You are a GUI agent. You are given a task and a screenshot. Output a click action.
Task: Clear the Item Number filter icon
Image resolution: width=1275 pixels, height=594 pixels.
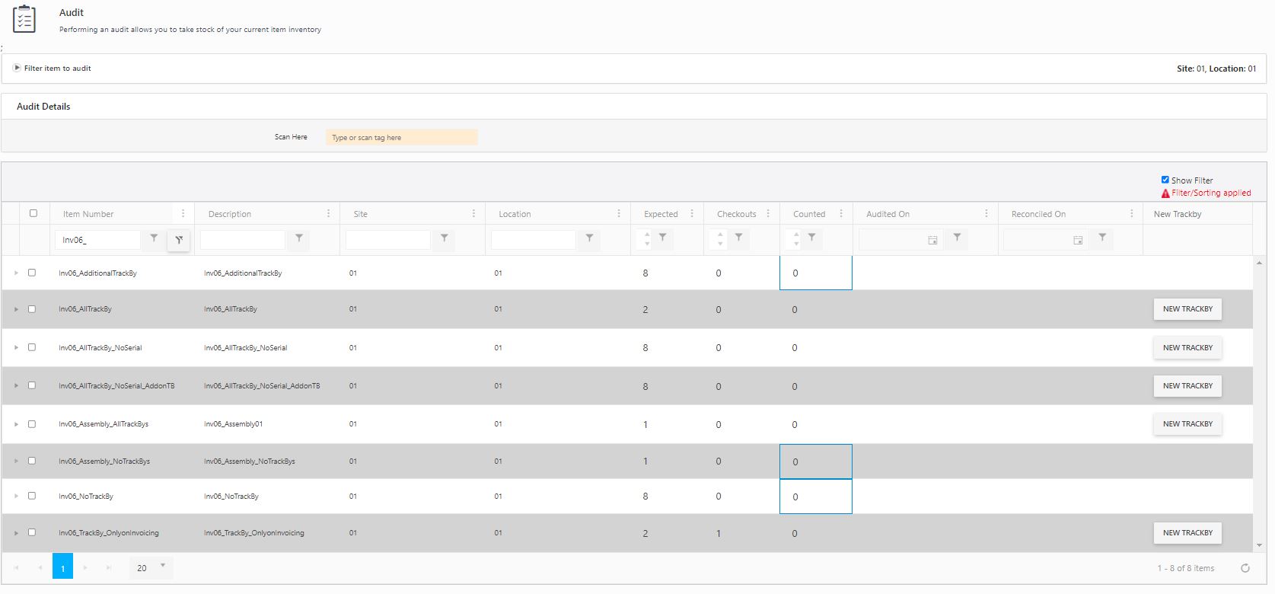tap(179, 240)
